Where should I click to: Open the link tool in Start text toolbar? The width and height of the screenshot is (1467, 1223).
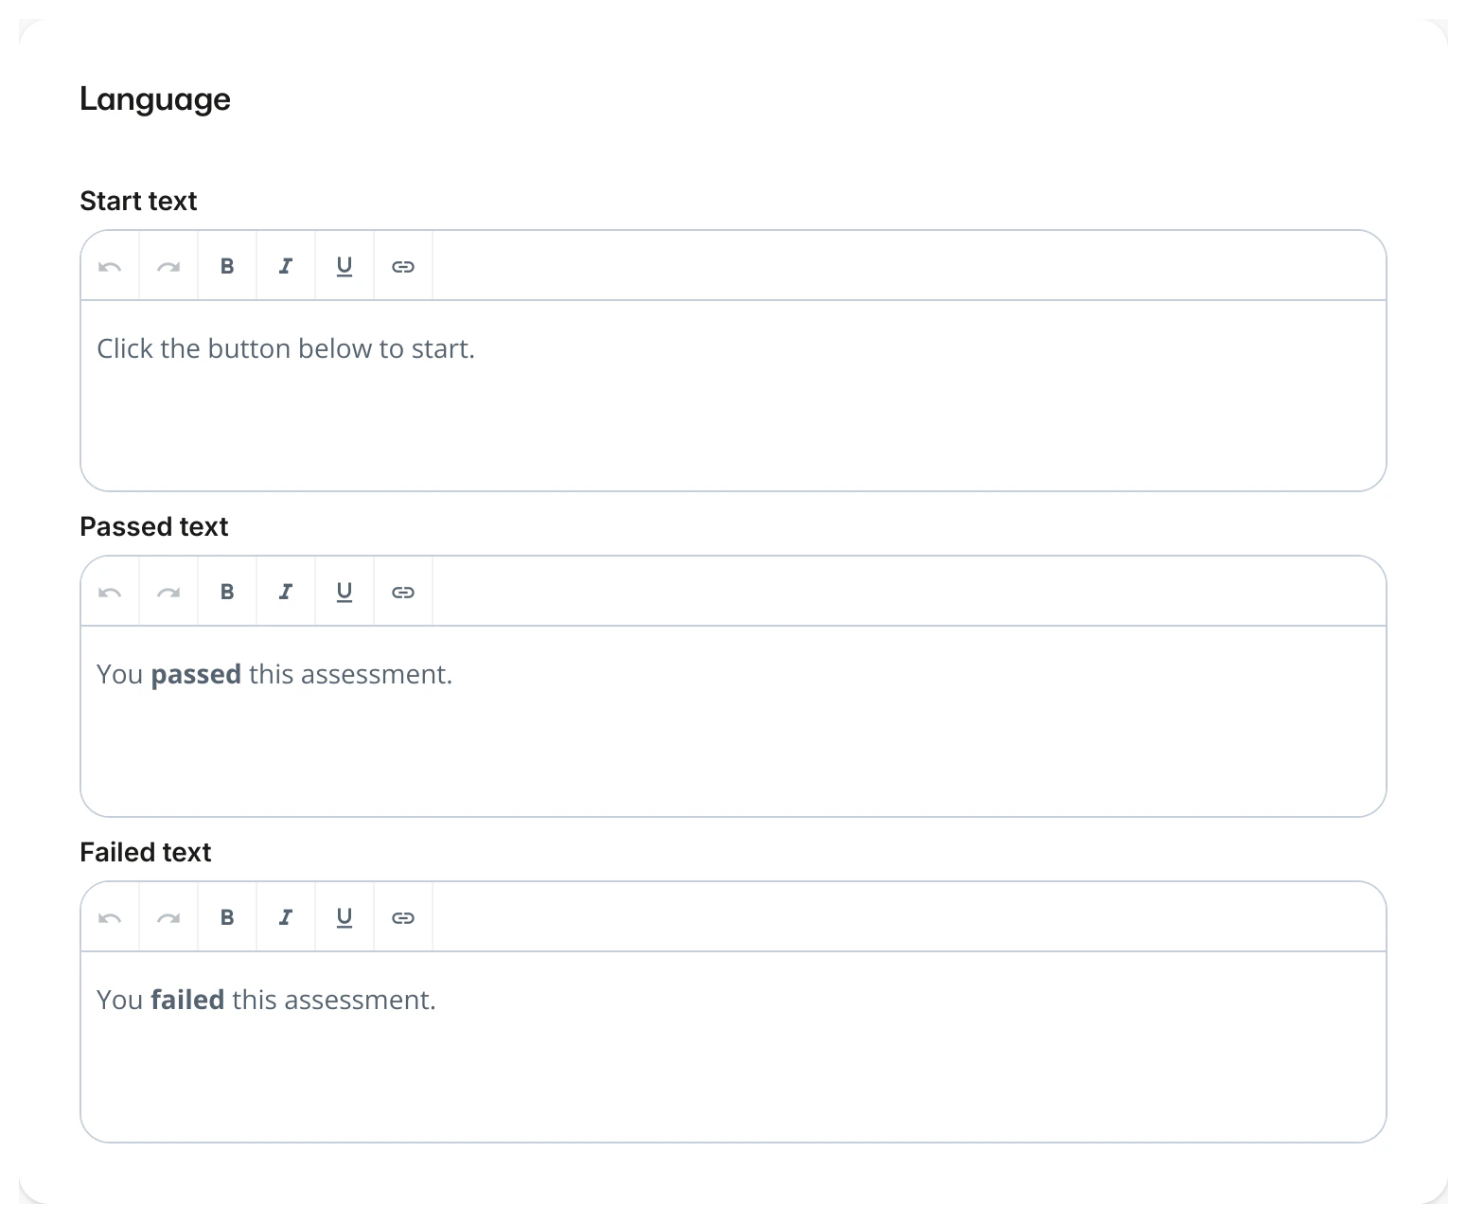pyautogui.click(x=402, y=266)
